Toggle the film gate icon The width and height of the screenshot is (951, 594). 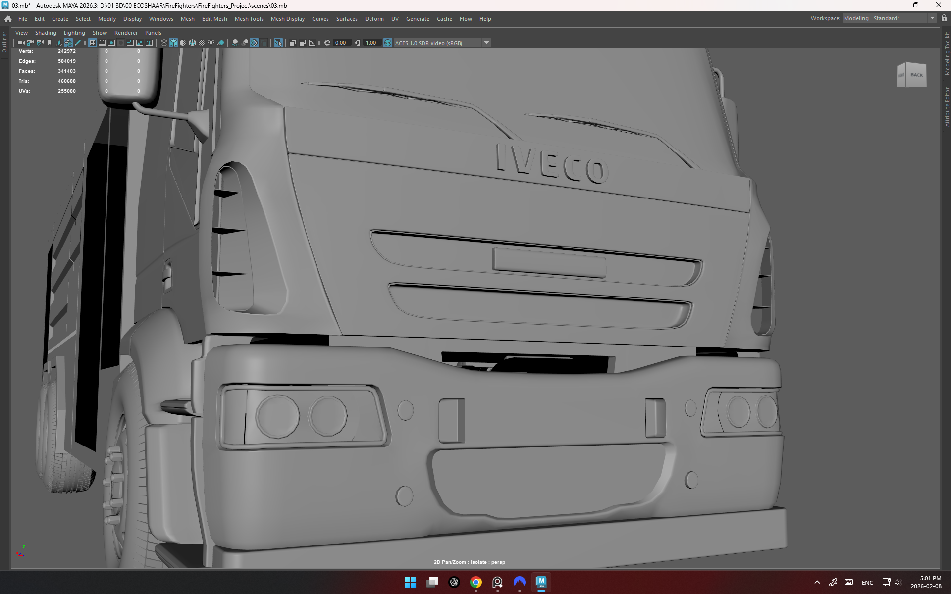pyautogui.click(x=102, y=43)
